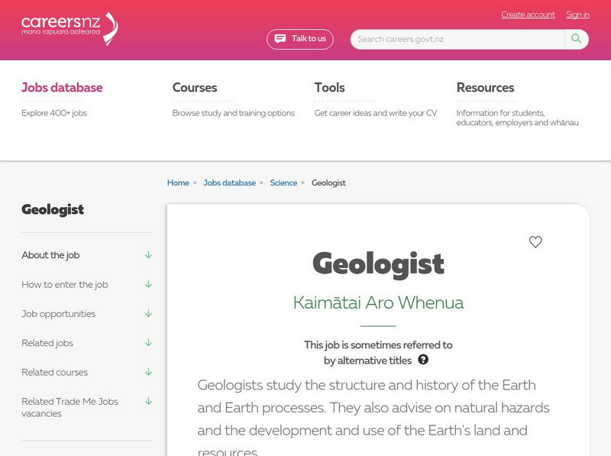Click the Careers NZ logo
Screen dimensions: 611x456
coord(70,29)
